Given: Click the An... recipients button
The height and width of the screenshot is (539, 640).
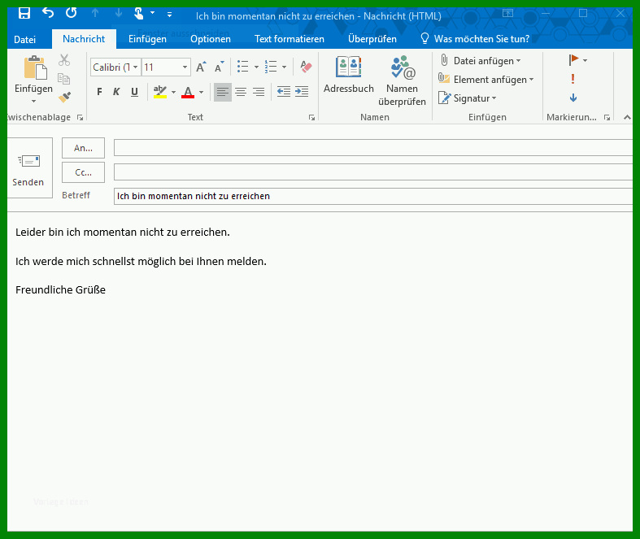Looking at the screenshot, I should tap(83, 148).
